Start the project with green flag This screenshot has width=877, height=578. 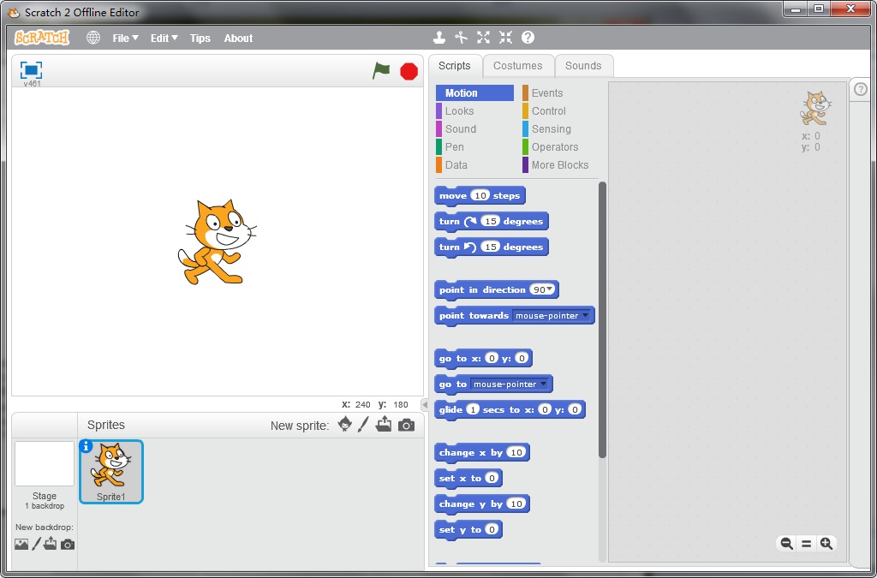[381, 71]
